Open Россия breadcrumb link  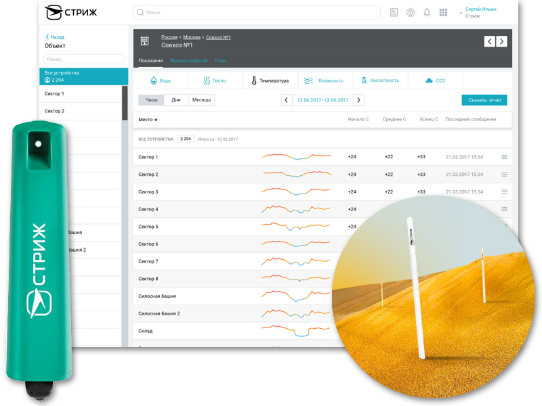[x=169, y=37]
